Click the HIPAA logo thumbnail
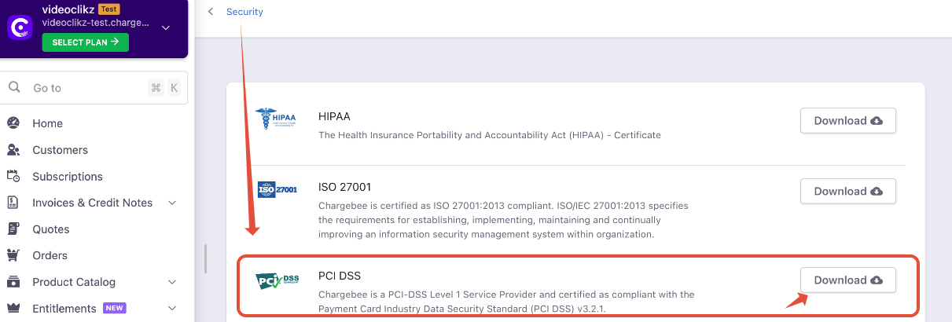The width and height of the screenshot is (952, 322). point(276,119)
